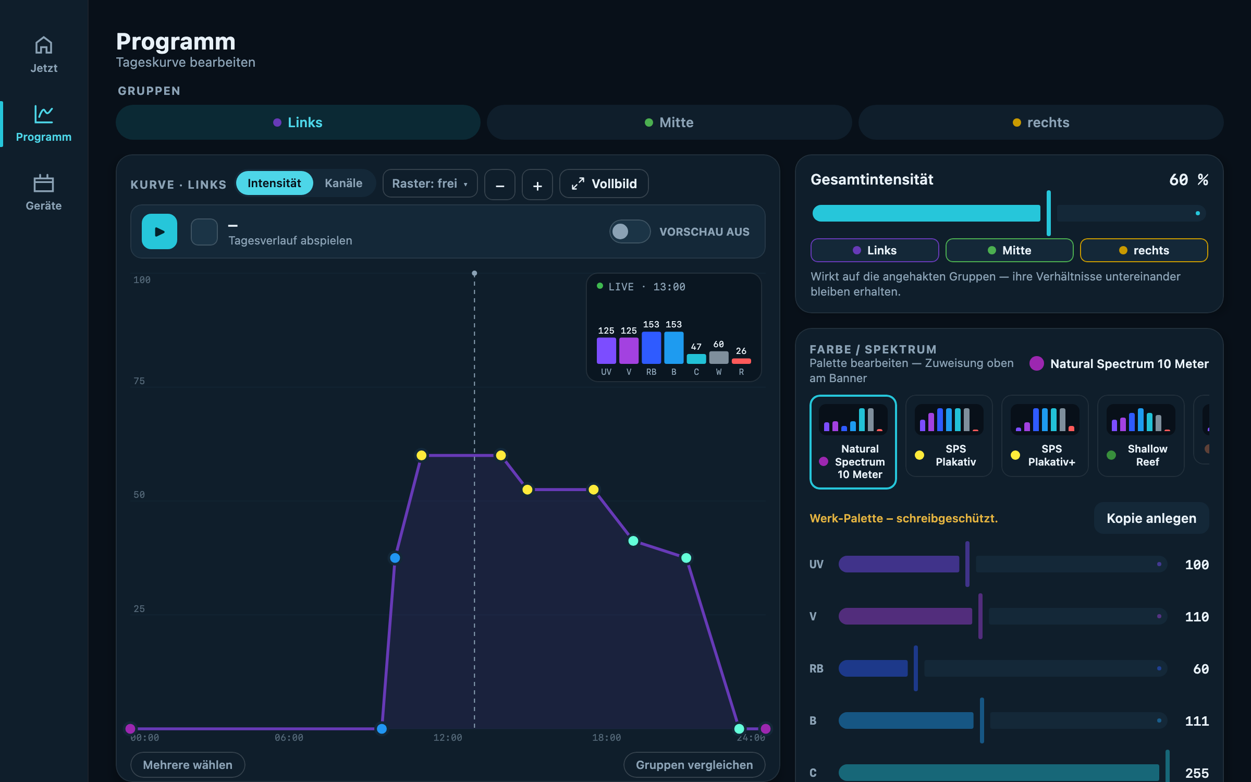Click Mehrere wählen button
This screenshot has height=782, width=1251.
[188, 765]
